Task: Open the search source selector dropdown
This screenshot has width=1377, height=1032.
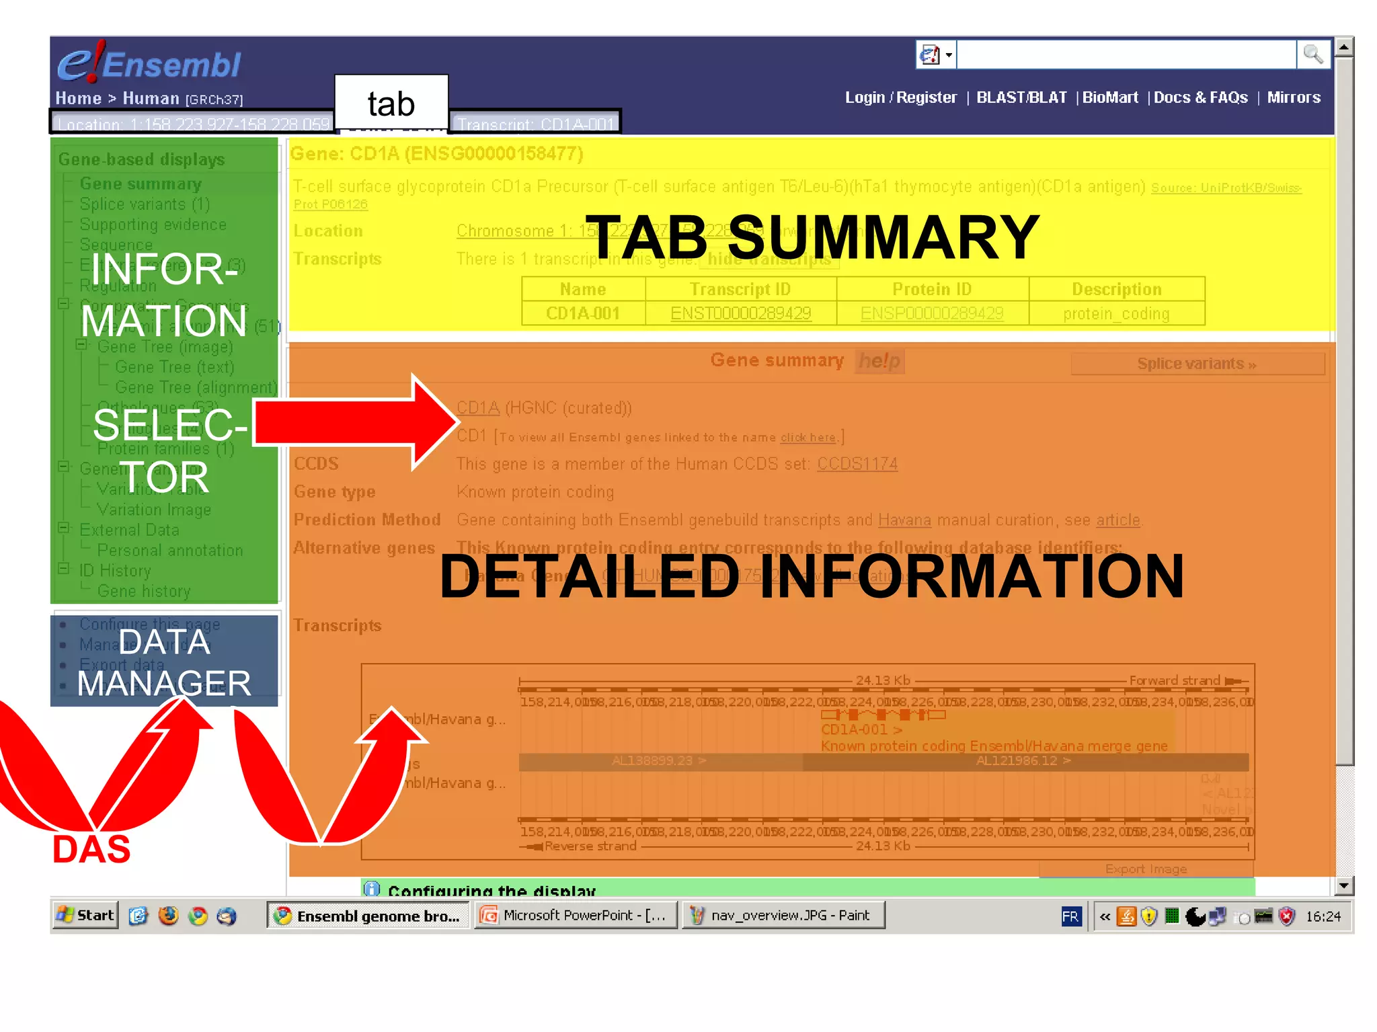Action: [936, 54]
